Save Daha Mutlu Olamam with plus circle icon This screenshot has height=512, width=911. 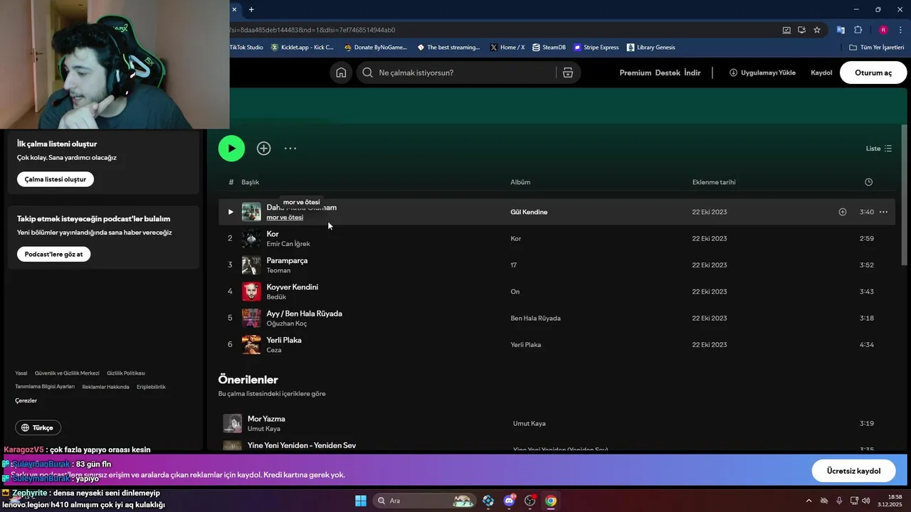(843, 212)
